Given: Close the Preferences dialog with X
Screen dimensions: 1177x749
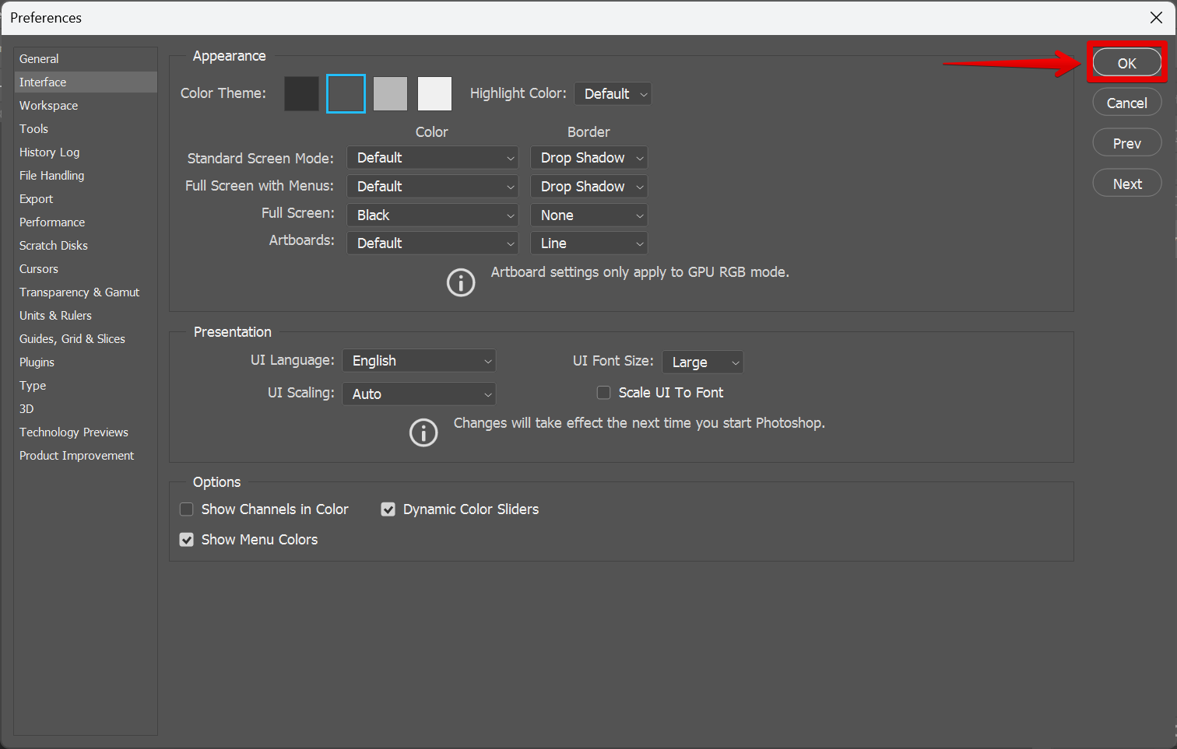Looking at the screenshot, I should [1156, 18].
